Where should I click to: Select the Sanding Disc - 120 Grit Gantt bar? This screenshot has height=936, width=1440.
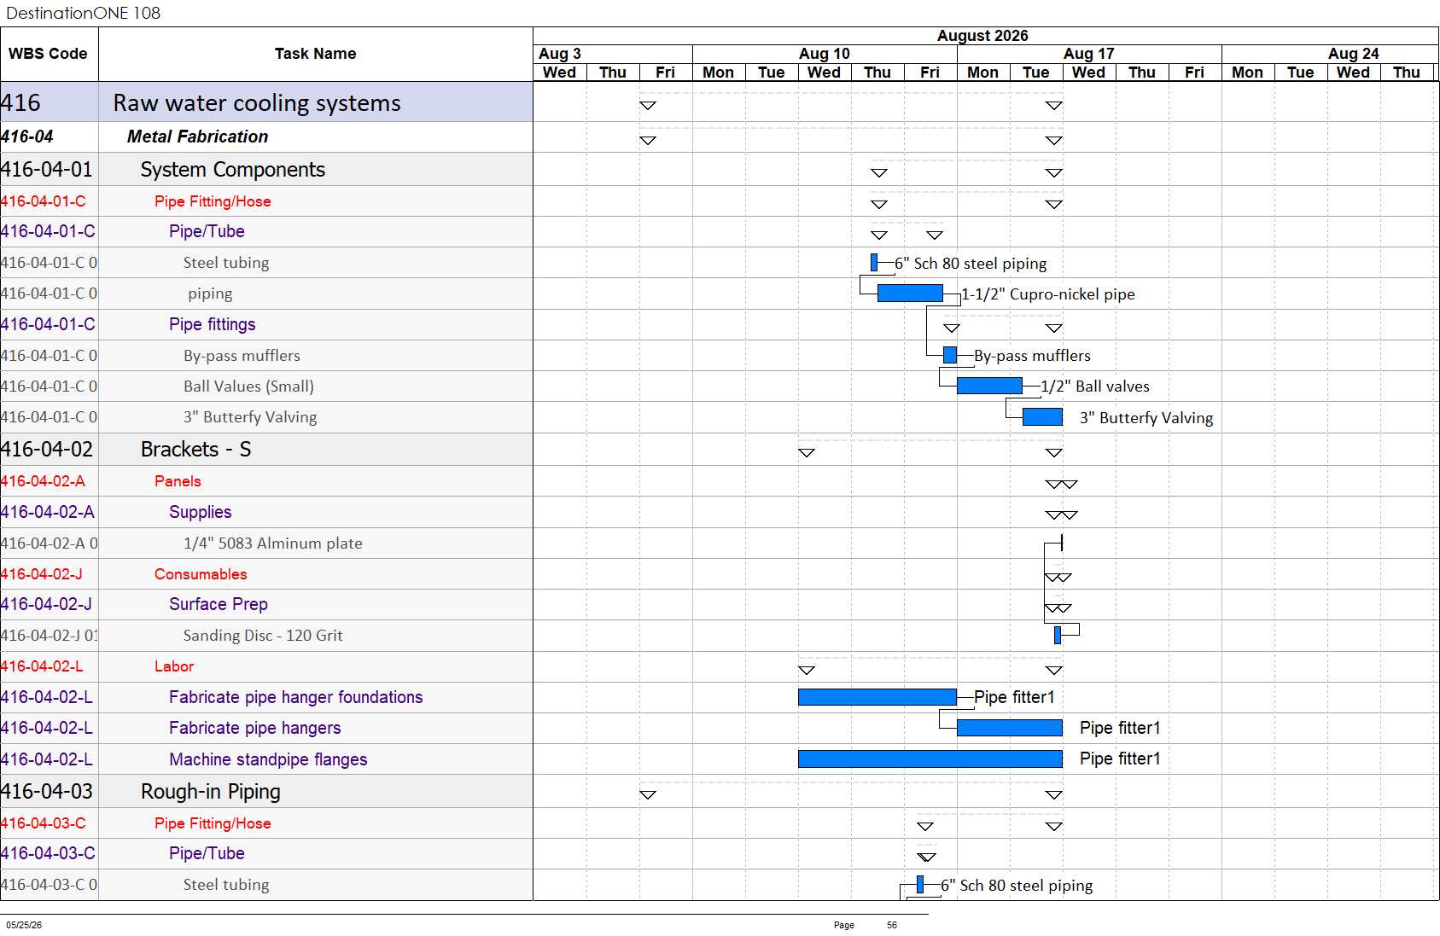coord(1058,635)
